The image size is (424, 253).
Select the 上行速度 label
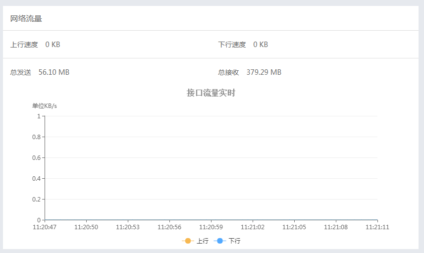[x=24, y=45]
